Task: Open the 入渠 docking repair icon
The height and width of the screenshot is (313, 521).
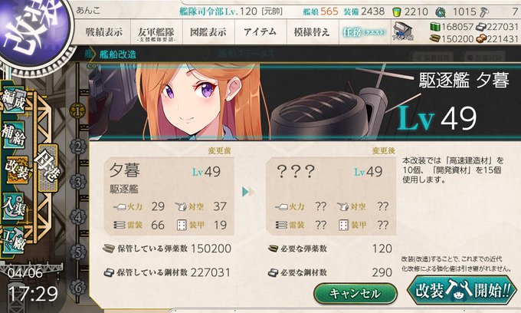Action: pyautogui.click(x=14, y=206)
